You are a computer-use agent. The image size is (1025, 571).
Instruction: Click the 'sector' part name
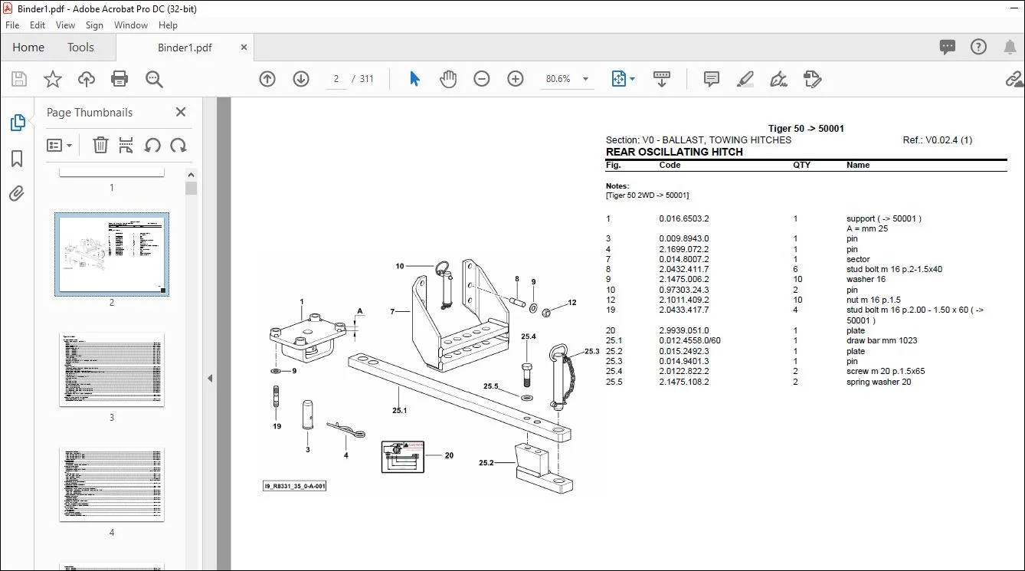pos(859,259)
